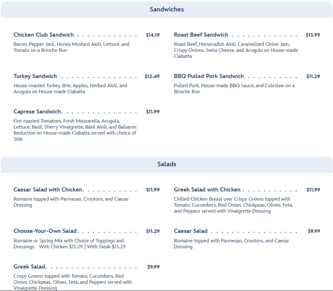Click the Caprese Sandwich item name
Viewport: 333px width, 291px height.
37,112
